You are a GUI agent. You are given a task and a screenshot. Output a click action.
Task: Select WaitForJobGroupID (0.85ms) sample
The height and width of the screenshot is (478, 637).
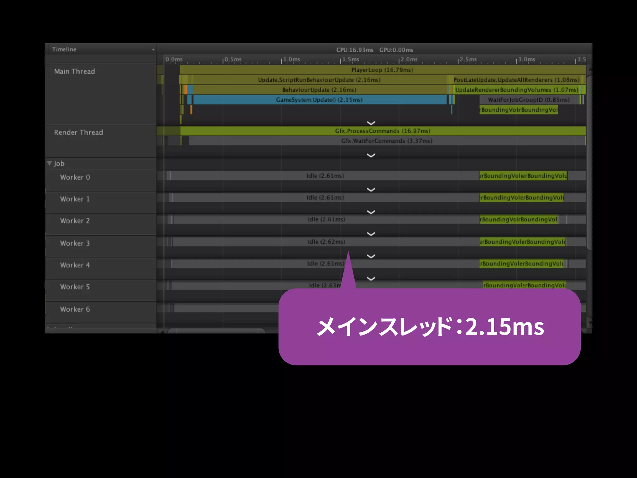[529, 100]
